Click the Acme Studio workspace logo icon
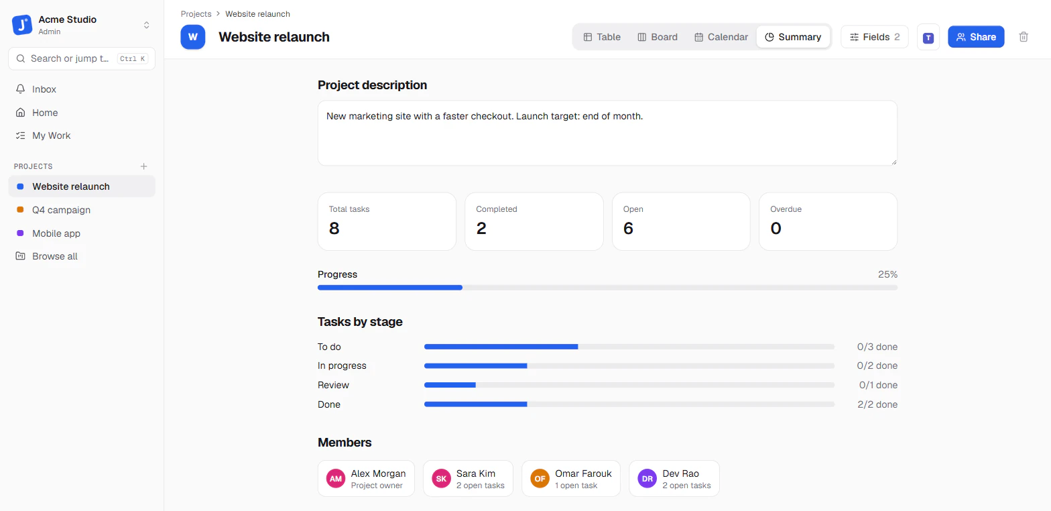 click(22, 25)
